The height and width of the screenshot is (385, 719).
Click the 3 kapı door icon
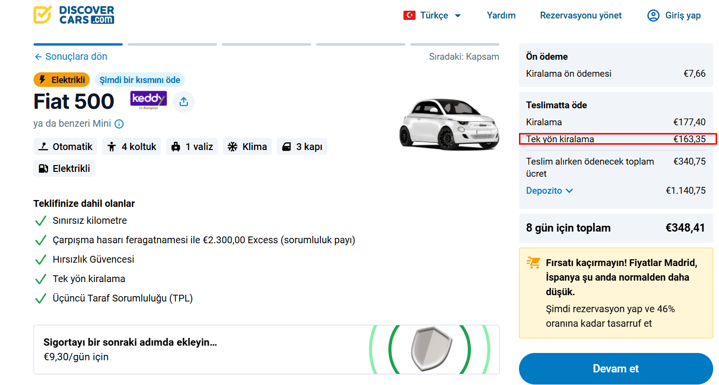(x=286, y=147)
